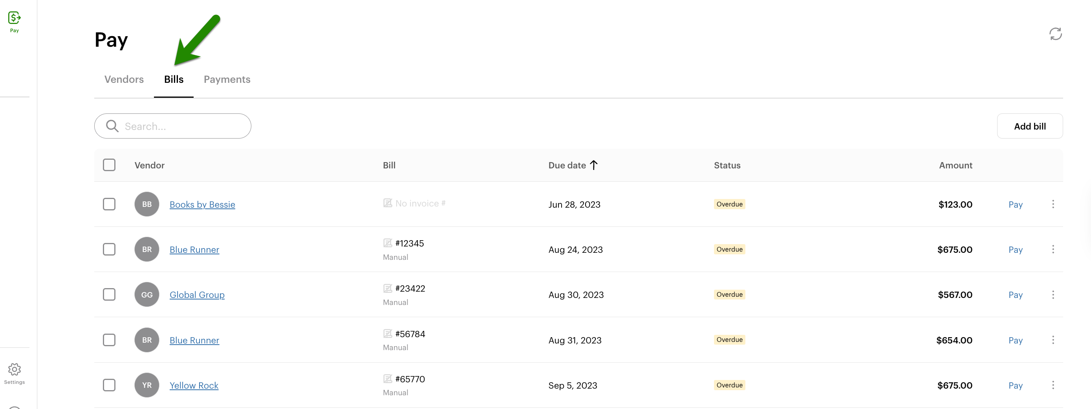The image size is (1091, 409).
Task: Click the invoice icon beside bill #56784
Action: (x=387, y=334)
